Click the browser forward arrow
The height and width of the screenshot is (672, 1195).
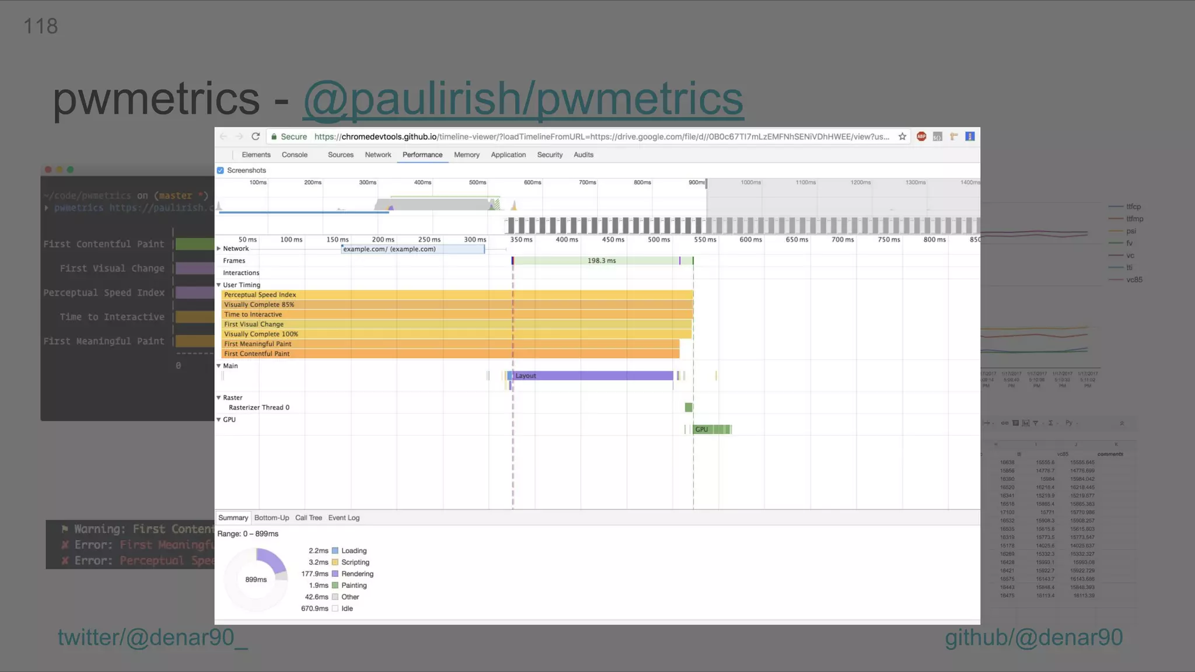[239, 136]
